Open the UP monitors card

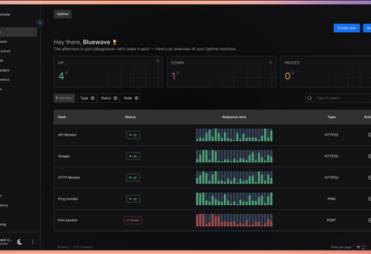click(x=109, y=71)
